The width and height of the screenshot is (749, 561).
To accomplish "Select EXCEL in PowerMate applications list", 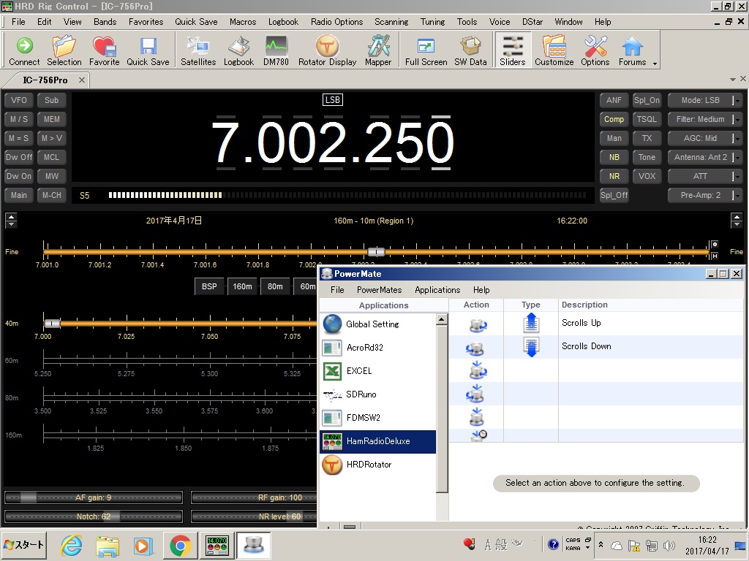I will [378, 371].
